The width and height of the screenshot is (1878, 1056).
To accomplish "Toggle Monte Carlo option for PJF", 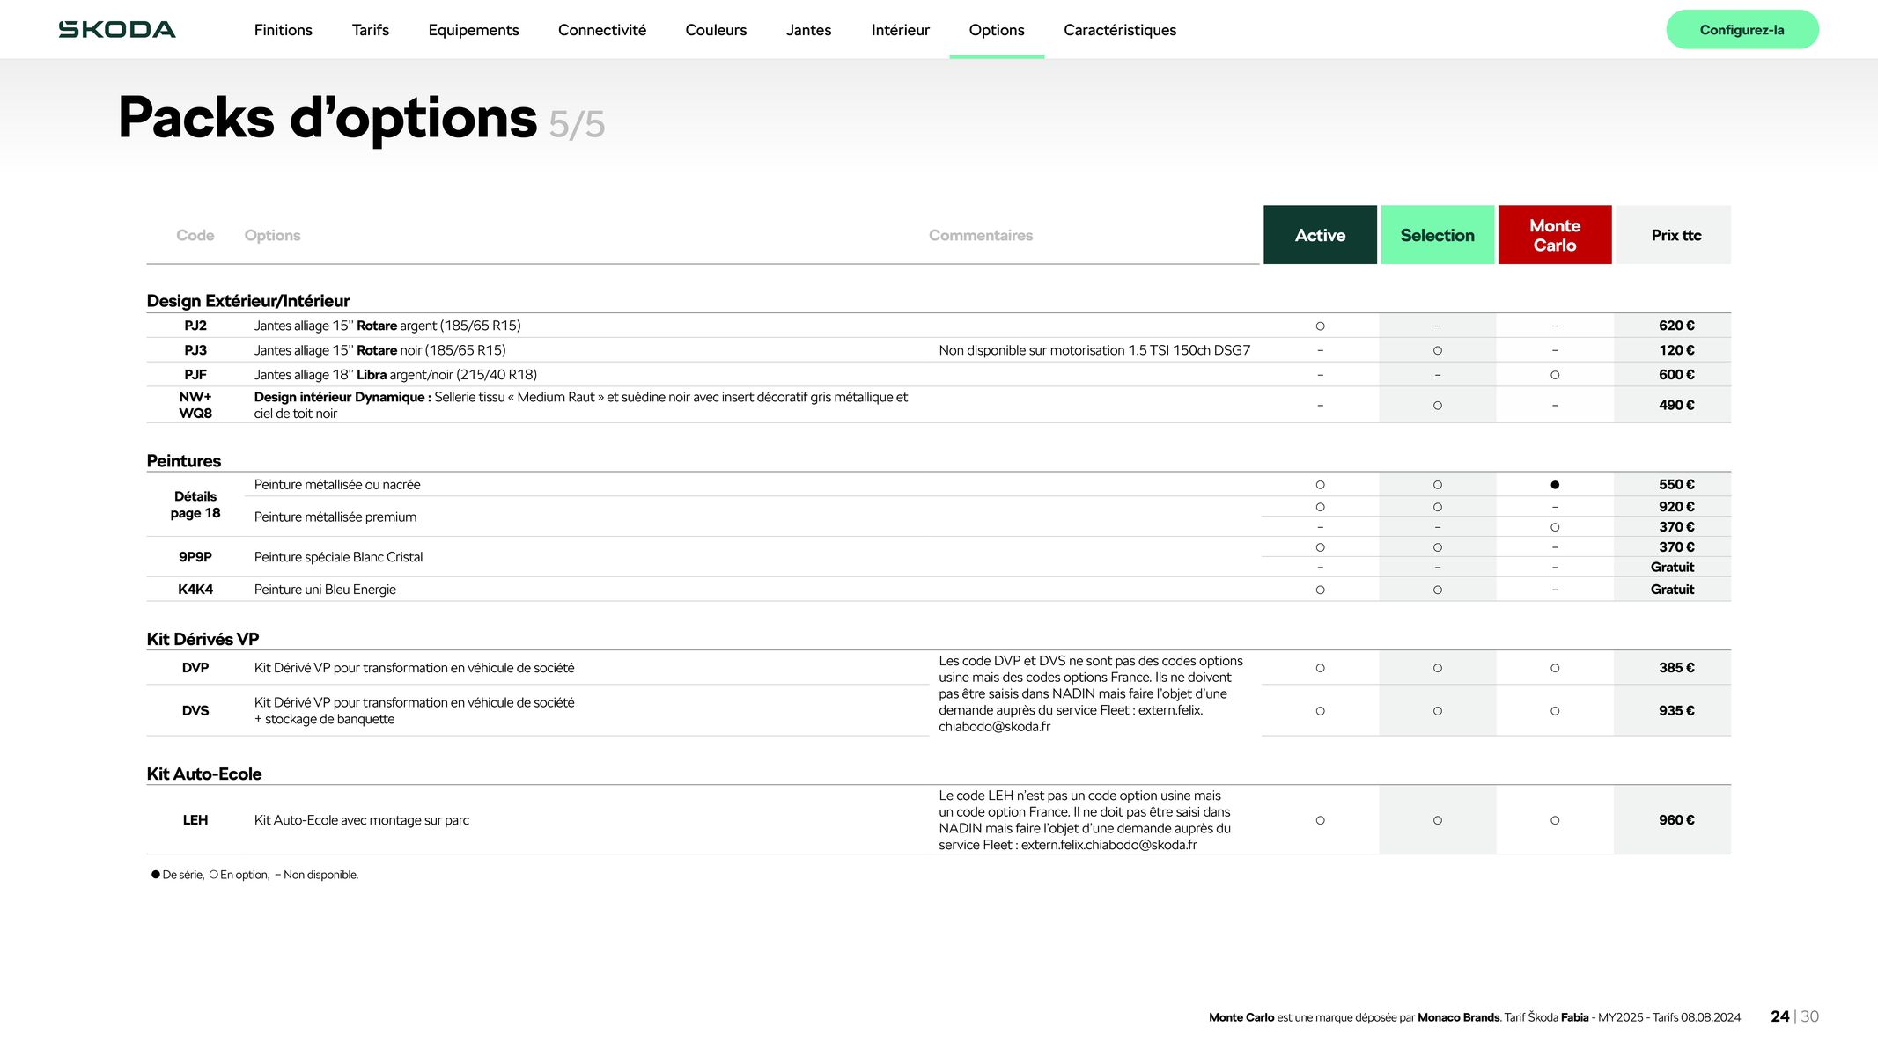I will click(x=1554, y=374).
